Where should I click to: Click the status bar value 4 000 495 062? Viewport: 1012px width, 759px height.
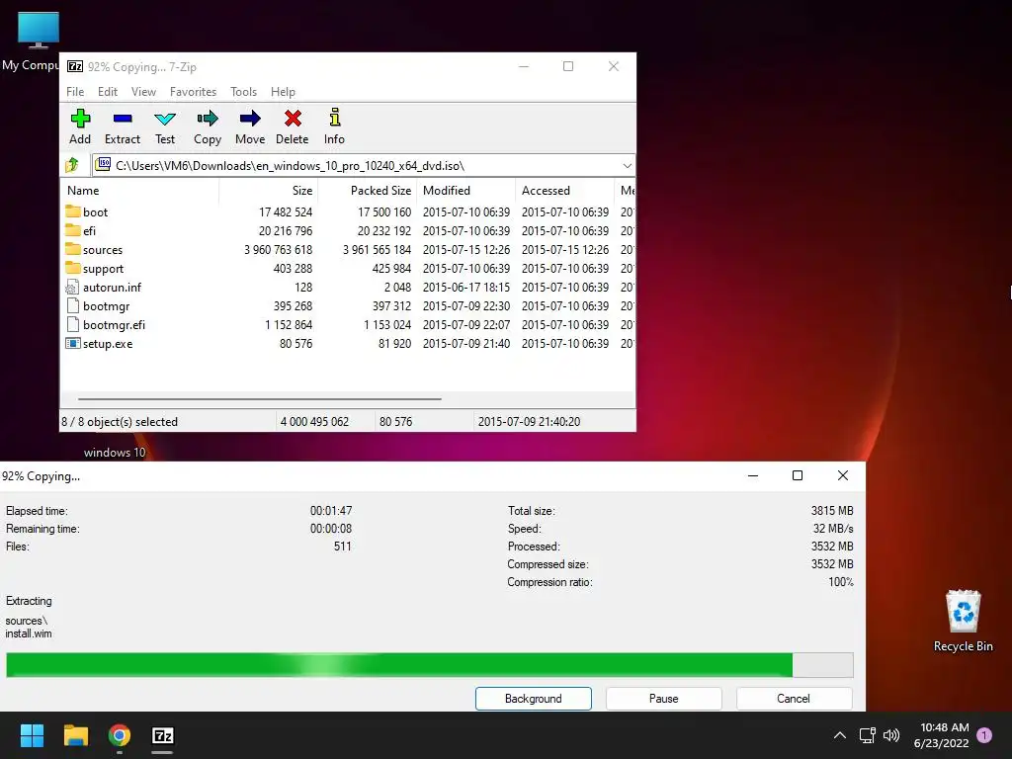[x=314, y=421]
